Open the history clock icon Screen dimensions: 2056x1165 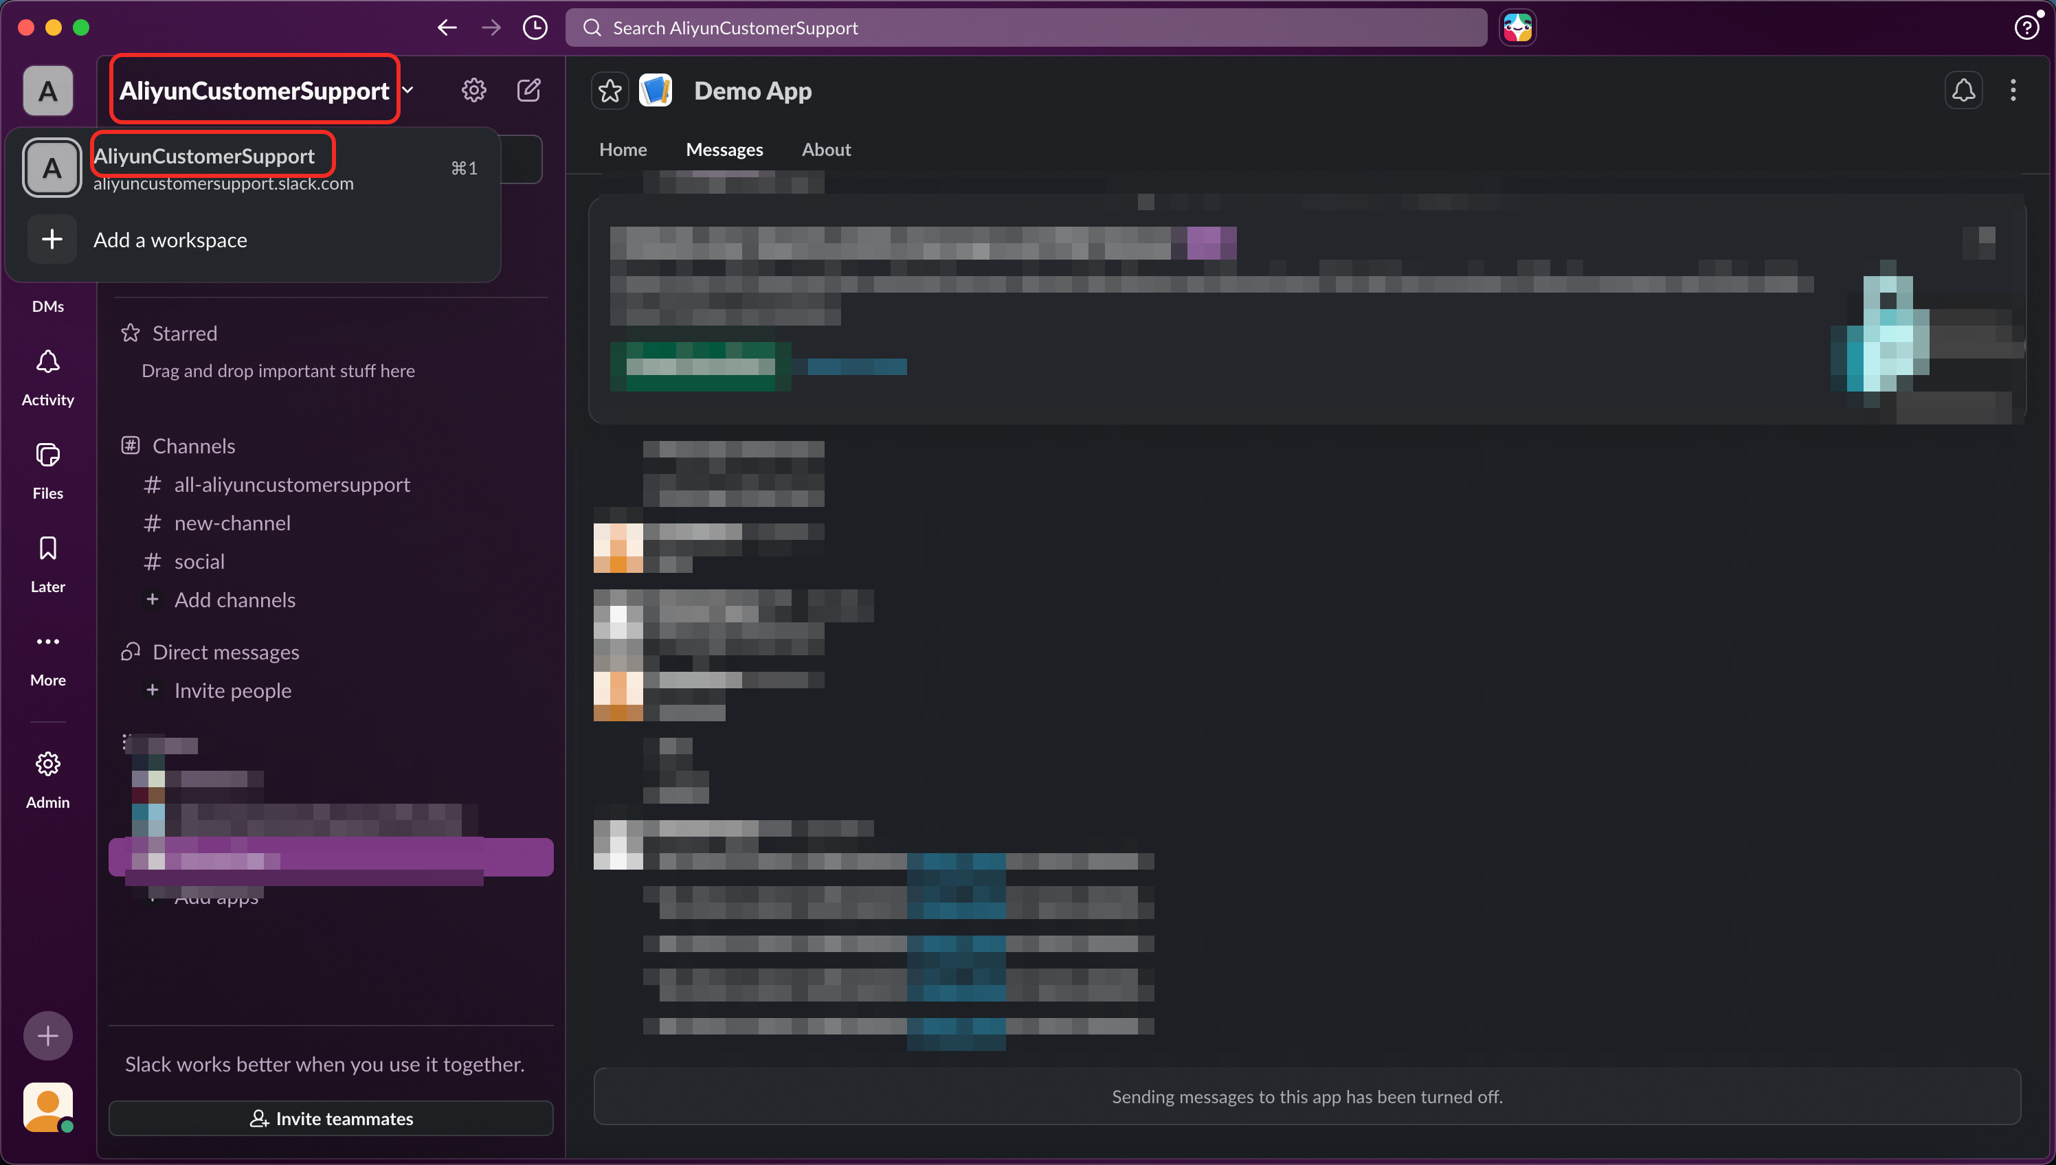(x=535, y=28)
